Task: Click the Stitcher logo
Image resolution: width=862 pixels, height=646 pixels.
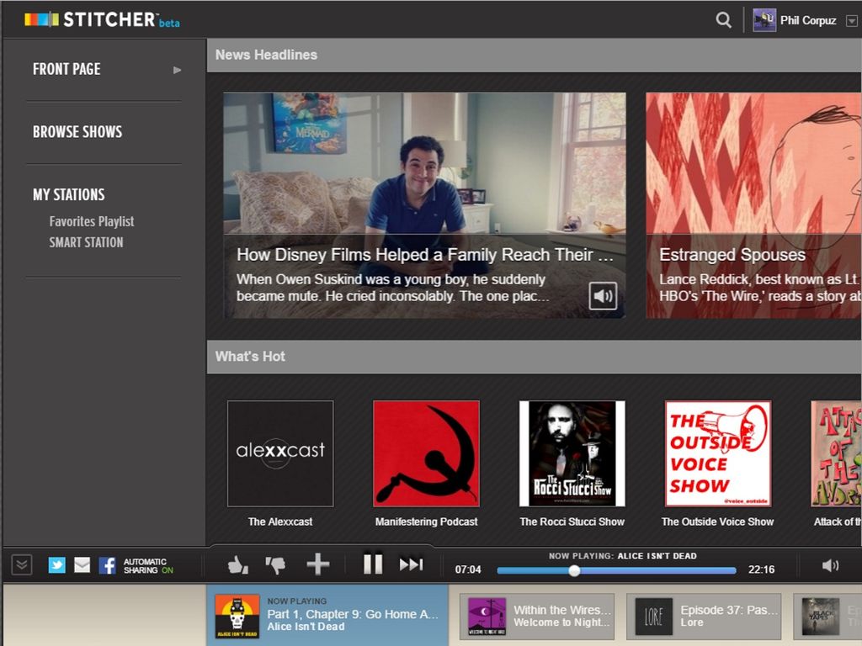Action: coord(102,20)
